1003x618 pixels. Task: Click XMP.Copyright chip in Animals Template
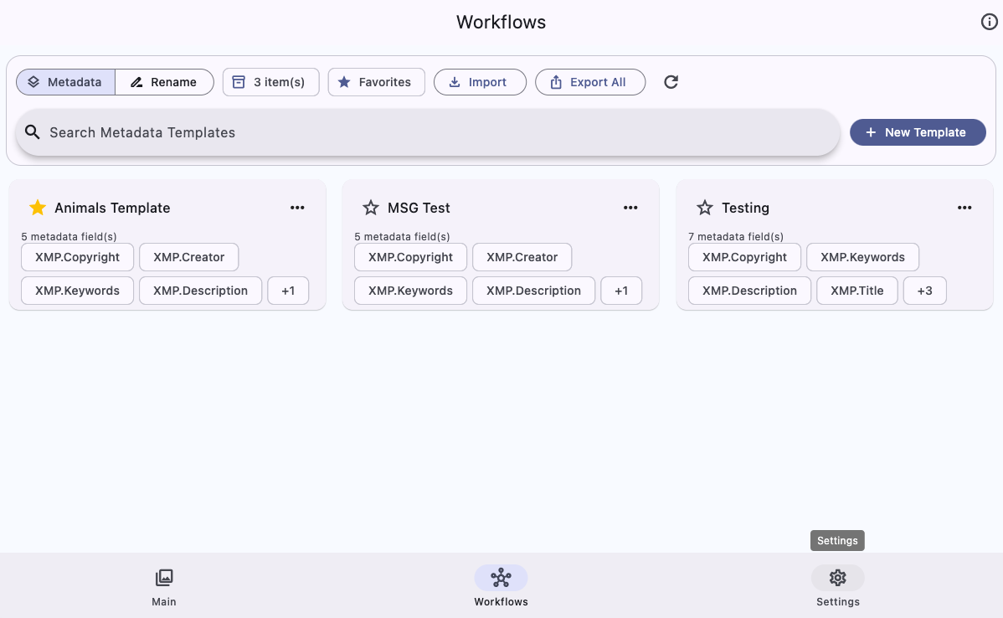(77, 257)
